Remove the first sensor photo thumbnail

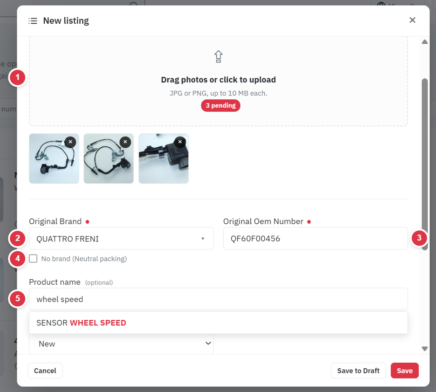[x=70, y=142]
